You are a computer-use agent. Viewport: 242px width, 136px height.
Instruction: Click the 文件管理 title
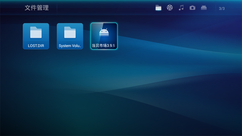(37, 8)
